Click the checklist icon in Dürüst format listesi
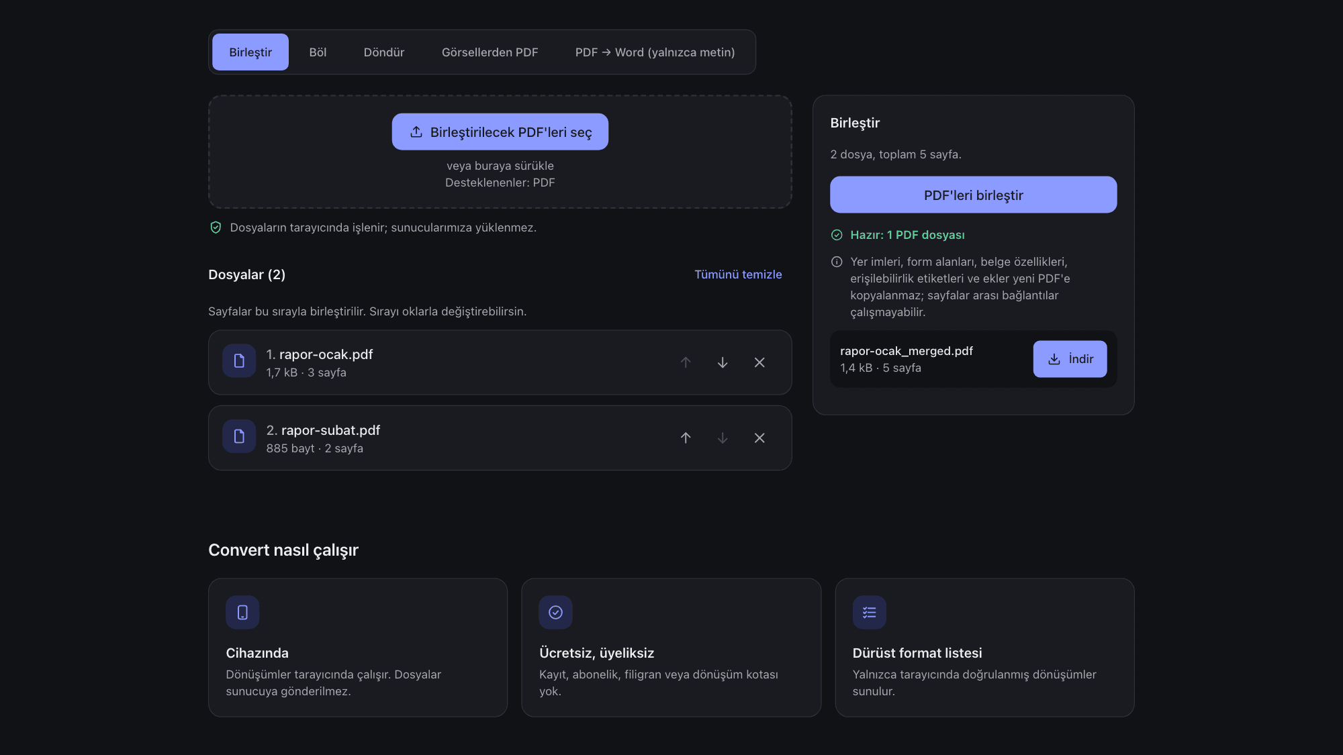The image size is (1343, 755). click(x=870, y=612)
